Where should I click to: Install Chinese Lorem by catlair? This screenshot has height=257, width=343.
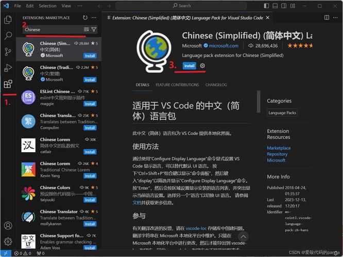pos(90,152)
